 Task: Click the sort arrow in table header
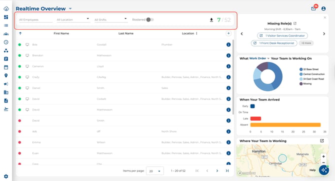tap(20, 33)
